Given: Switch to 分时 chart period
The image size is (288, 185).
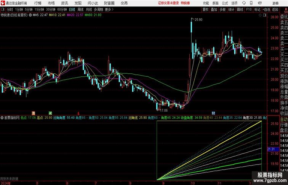Looking at the screenshot, I should [10, 9].
